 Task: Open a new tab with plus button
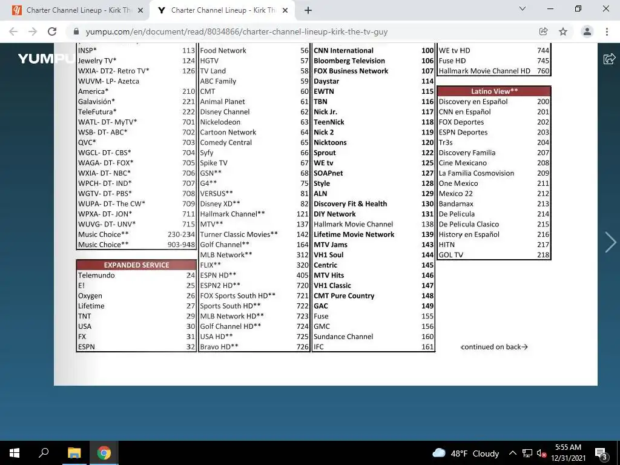click(x=308, y=10)
